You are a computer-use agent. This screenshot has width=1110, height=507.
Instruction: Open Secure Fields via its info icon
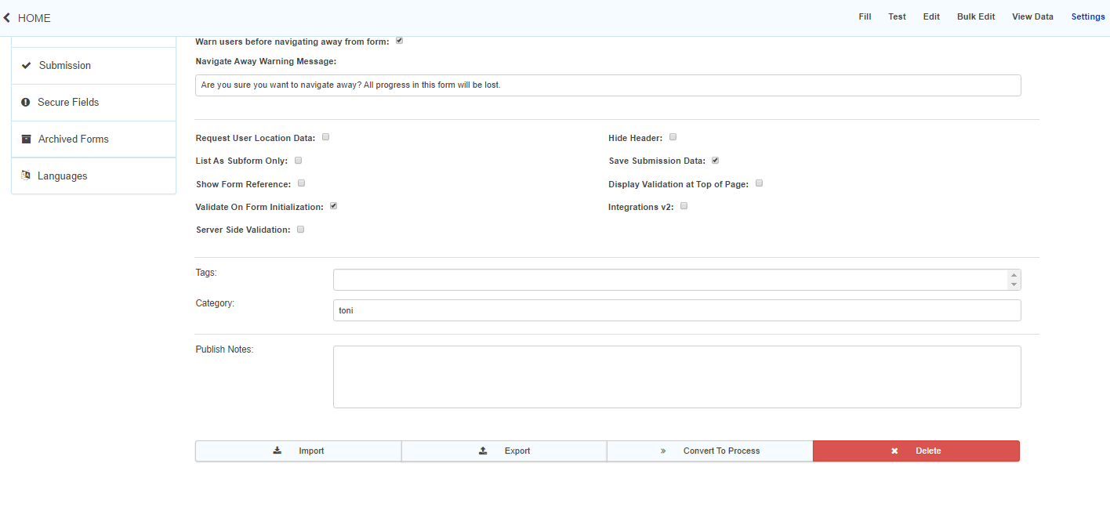(27, 102)
